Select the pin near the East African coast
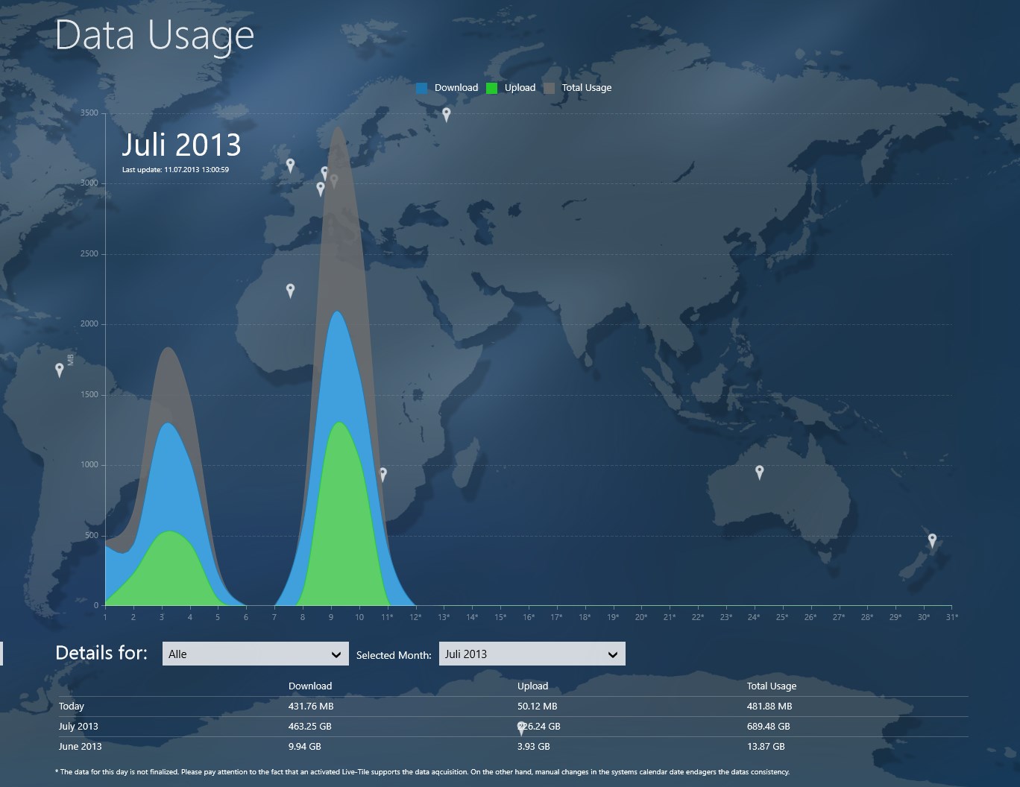The width and height of the screenshot is (1020, 787). point(382,473)
